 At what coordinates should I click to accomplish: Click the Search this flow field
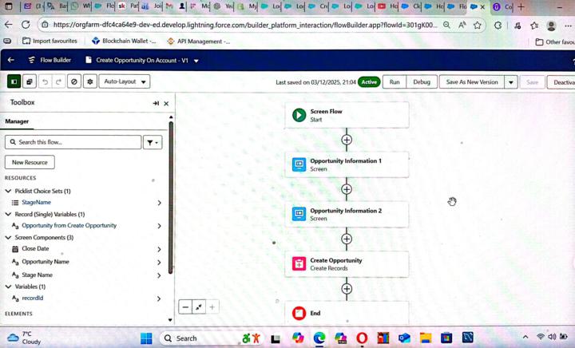click(73, 142)
